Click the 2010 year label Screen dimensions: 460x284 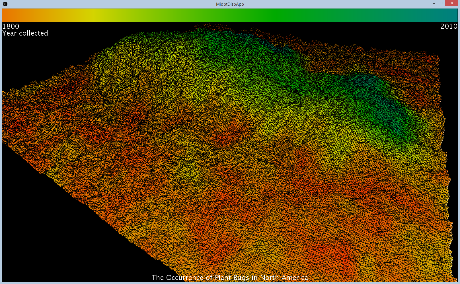tap(449, 26)
